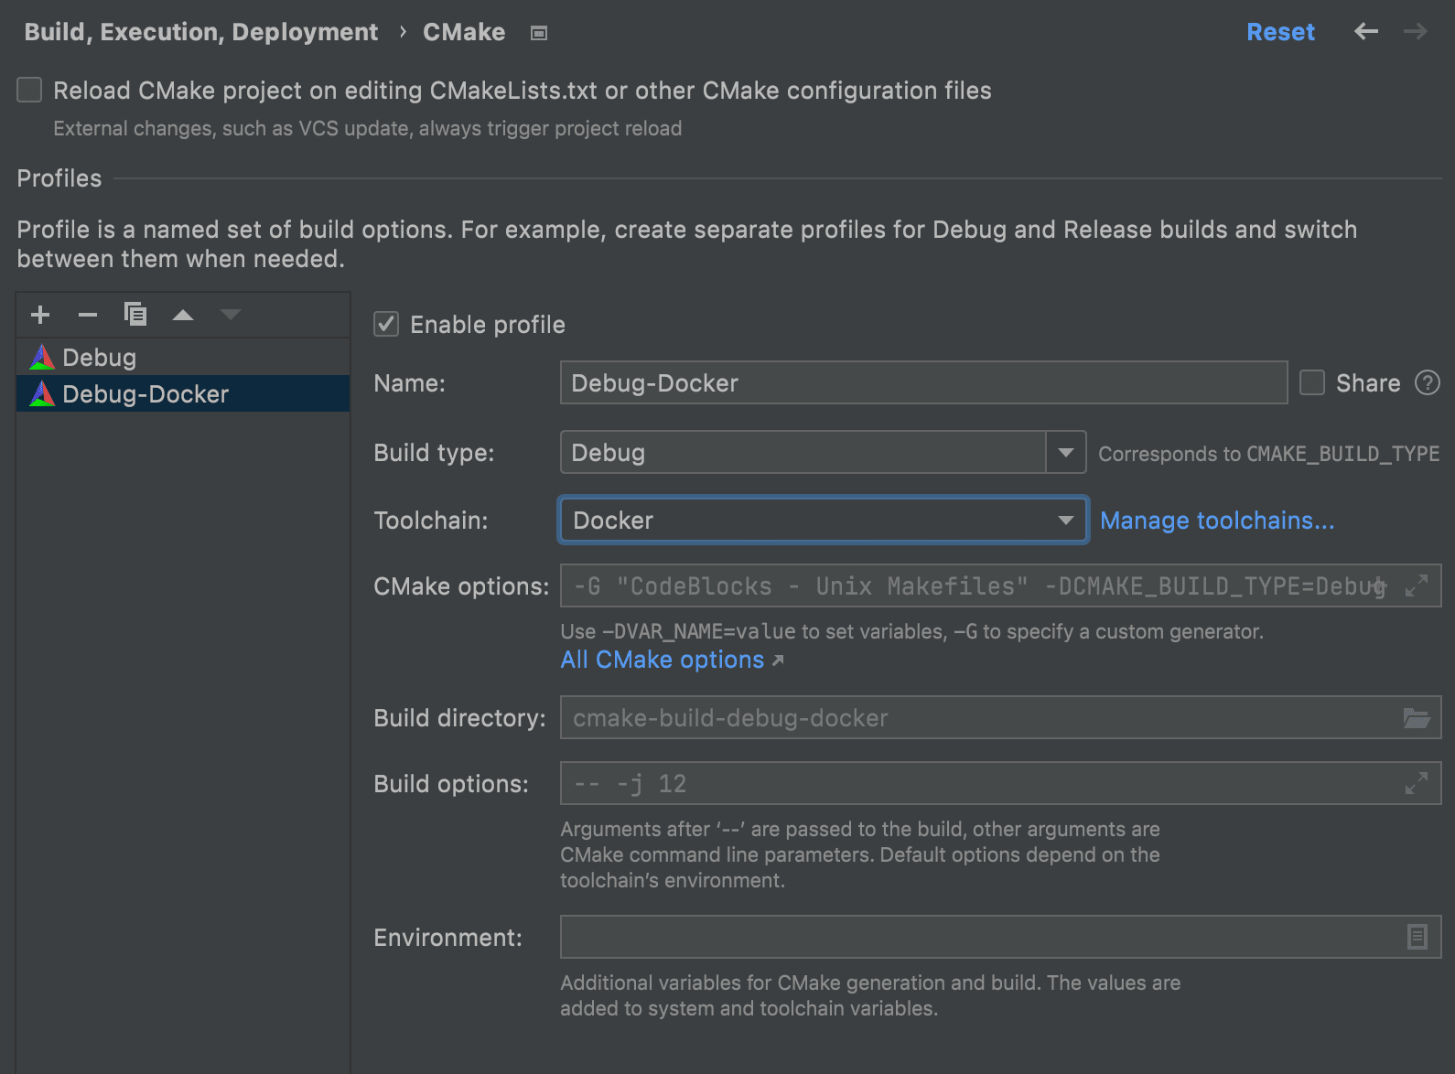Expand the Build options field
The height and width of the screenshot is (1074, 1455).
coord(1416,784)
